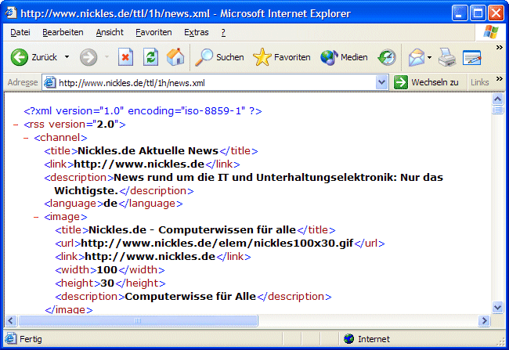Click the Edit page icon
509x350 pixels.
point(471,57)
